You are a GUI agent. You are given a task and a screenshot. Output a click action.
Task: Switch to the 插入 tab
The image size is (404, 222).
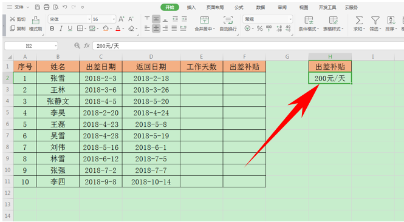point(191,7)
